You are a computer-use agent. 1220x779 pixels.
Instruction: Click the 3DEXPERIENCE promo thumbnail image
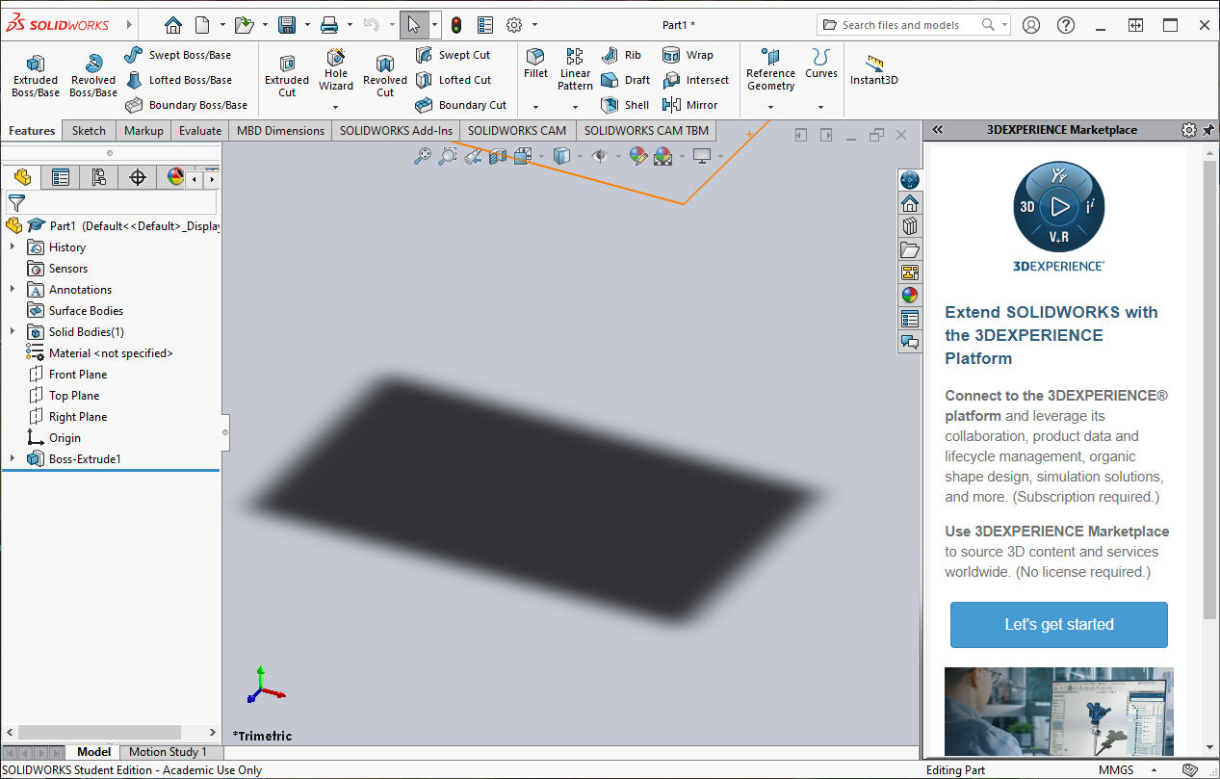(1059, 713)
